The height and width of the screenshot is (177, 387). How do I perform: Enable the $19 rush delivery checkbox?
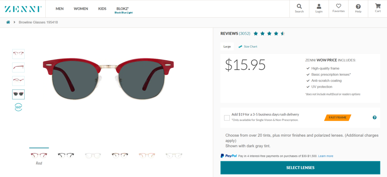point(227,117)
